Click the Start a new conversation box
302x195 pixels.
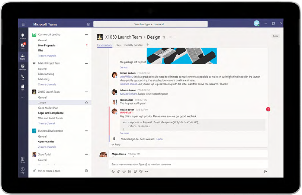click(x=188, y=164)
